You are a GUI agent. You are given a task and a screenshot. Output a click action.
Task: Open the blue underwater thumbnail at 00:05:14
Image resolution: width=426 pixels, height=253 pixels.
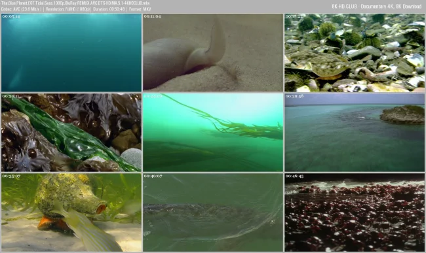click(71, 52)
